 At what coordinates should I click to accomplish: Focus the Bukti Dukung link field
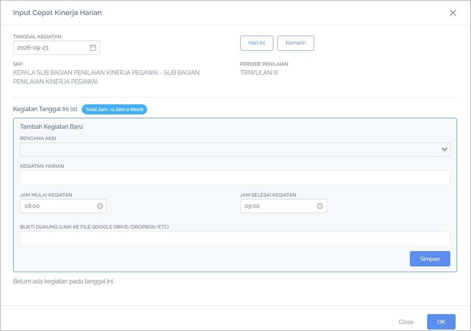[x=235, y=239]
